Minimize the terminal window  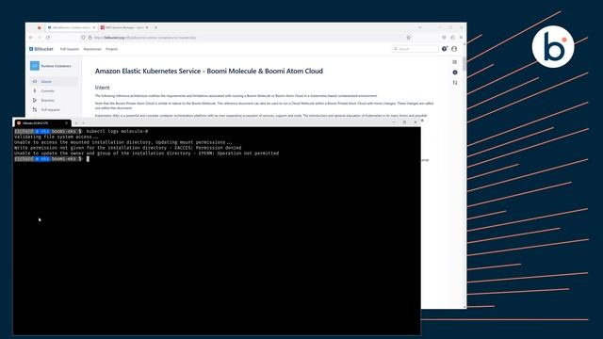click(x=394, y=122)
